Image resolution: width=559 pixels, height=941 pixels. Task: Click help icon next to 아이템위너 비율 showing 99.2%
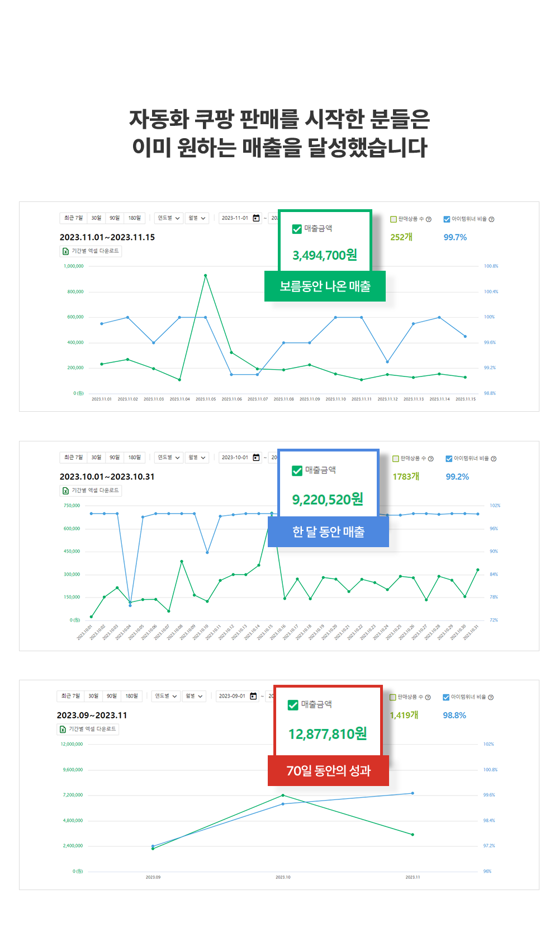pos(494,459)
